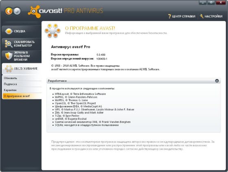Click the Обслуживание gear-dots icon

(9, 69)
